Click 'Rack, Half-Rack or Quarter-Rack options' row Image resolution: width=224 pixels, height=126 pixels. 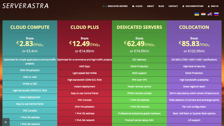click(194, 113)
